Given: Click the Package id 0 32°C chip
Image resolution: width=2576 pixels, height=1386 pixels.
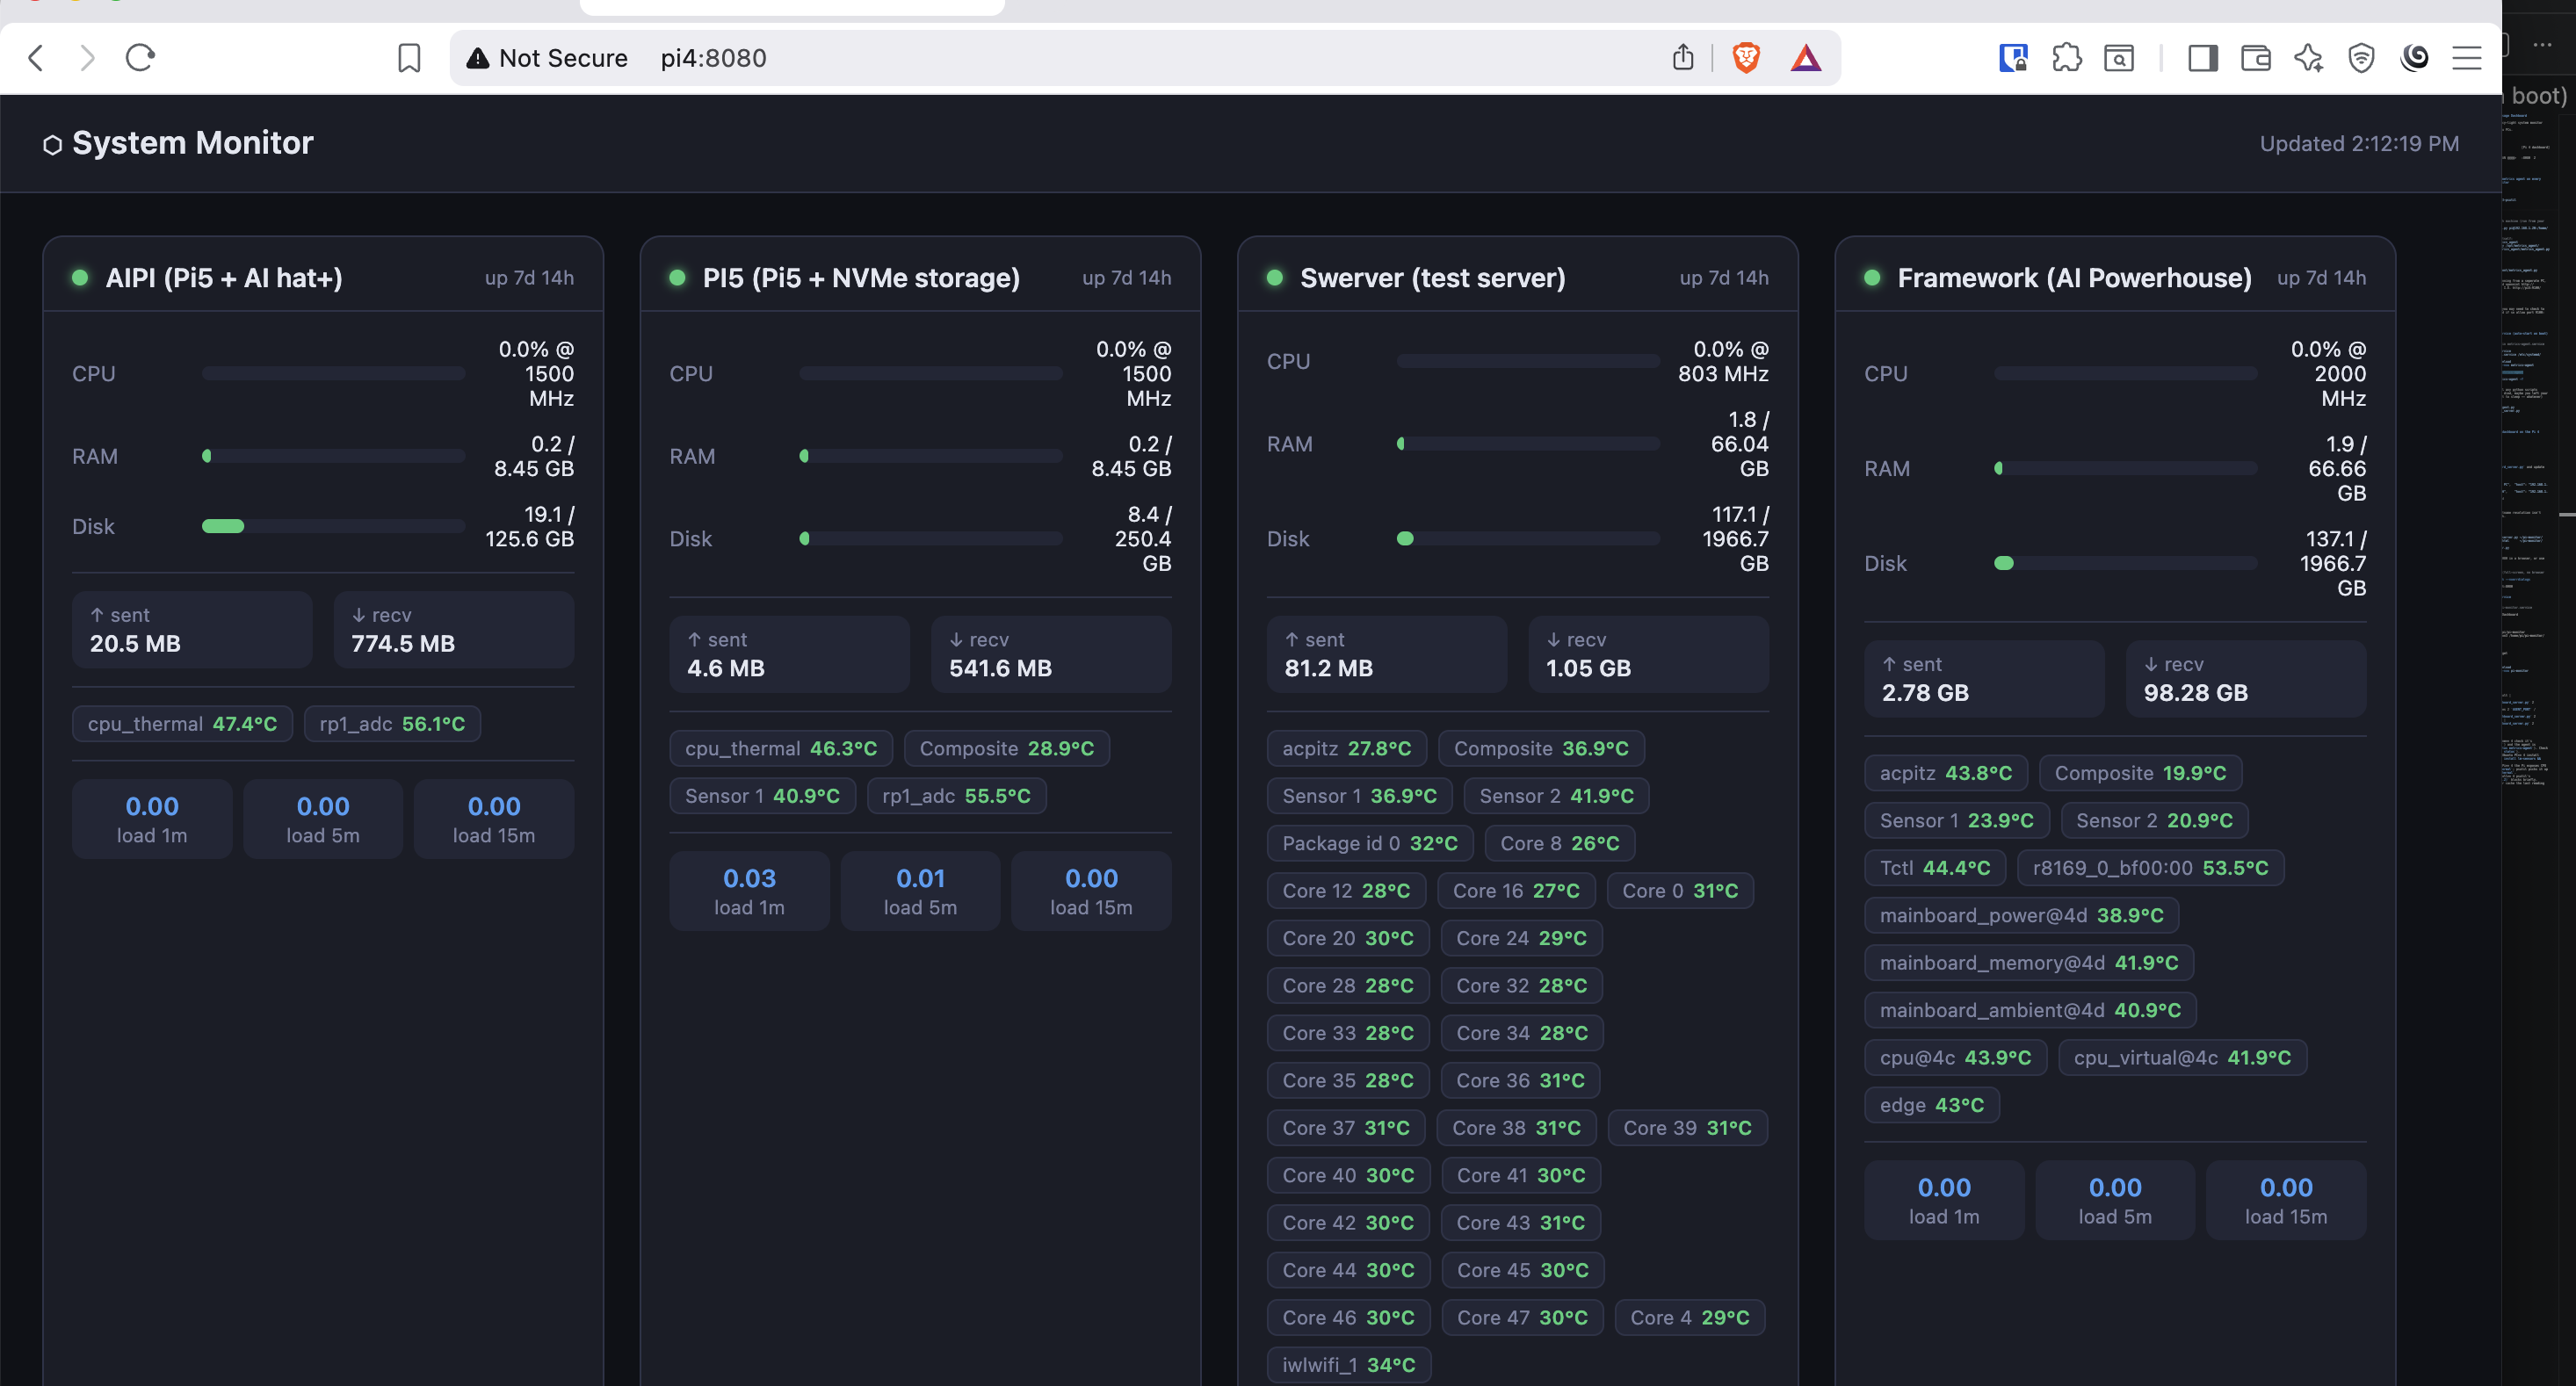Looking at the screenshot, I should coord(1370,844).
